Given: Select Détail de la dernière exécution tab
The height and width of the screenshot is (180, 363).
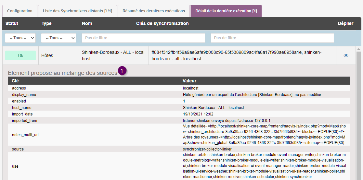Looking at the screenshot, I should coord(226,11).
